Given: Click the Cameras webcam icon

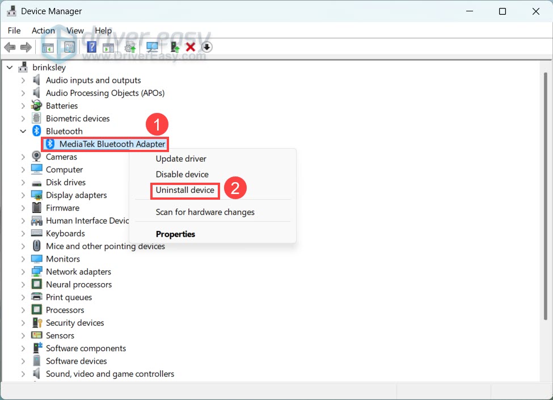Looking at the screenshot, I should [x=36, y=156].
